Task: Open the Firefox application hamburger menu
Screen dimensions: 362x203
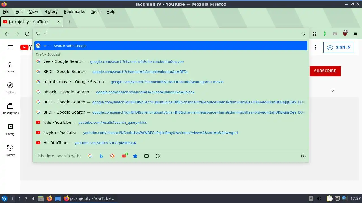Action: [355, 34]
